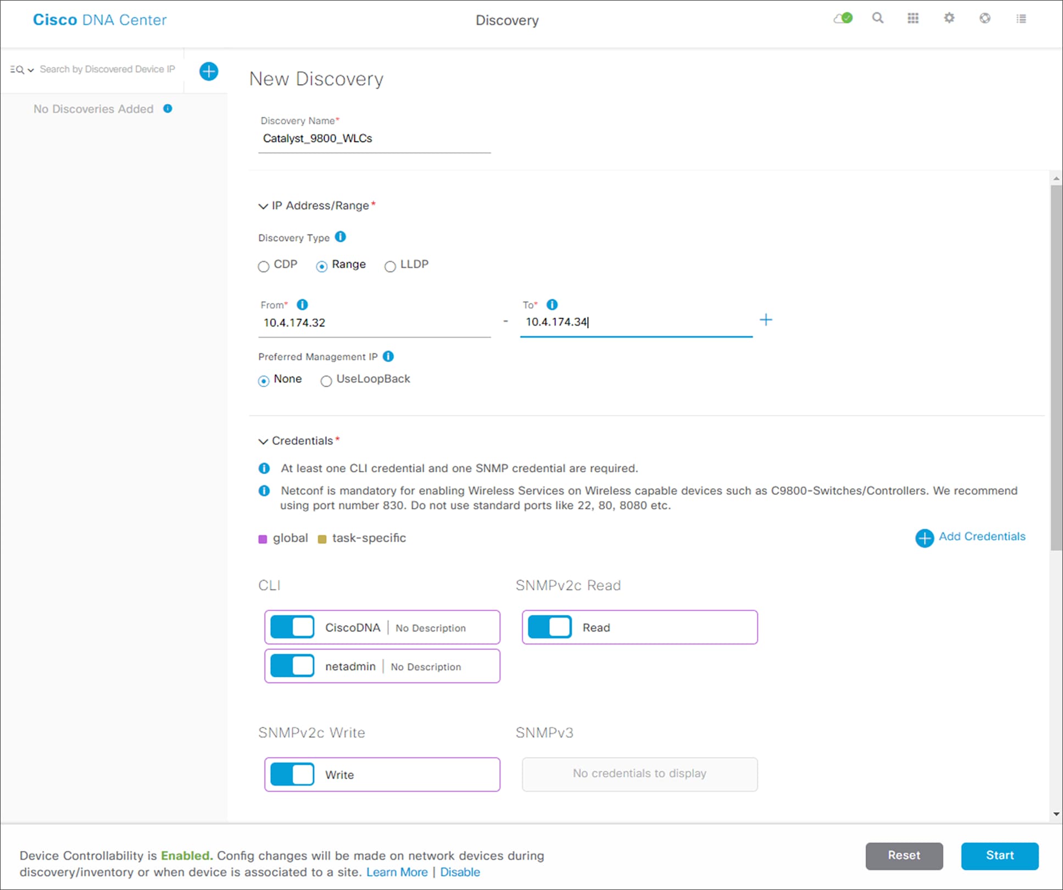Click the globe icon in the header

985,18
